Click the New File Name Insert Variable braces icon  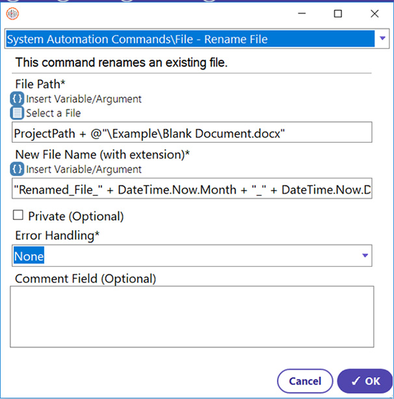pos(17,169)
